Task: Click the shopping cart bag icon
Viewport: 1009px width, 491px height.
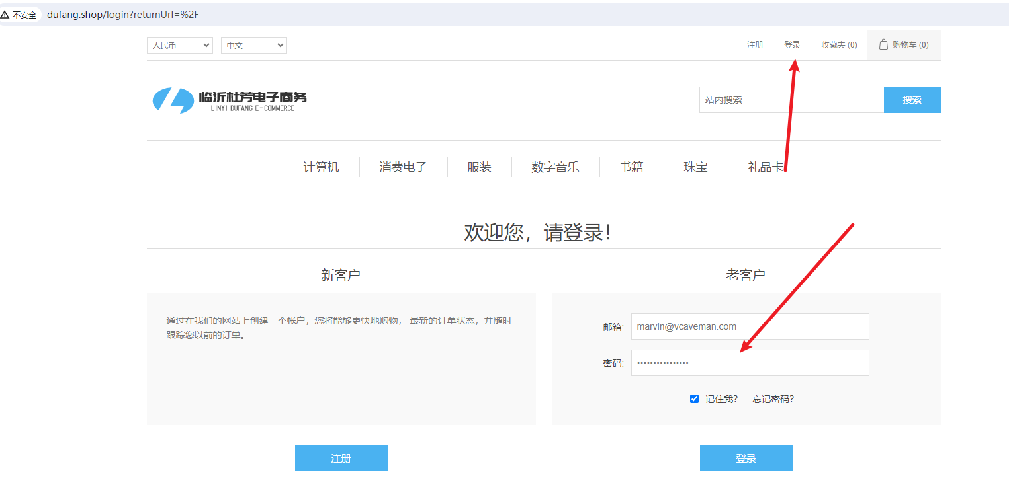Action: 883,44
